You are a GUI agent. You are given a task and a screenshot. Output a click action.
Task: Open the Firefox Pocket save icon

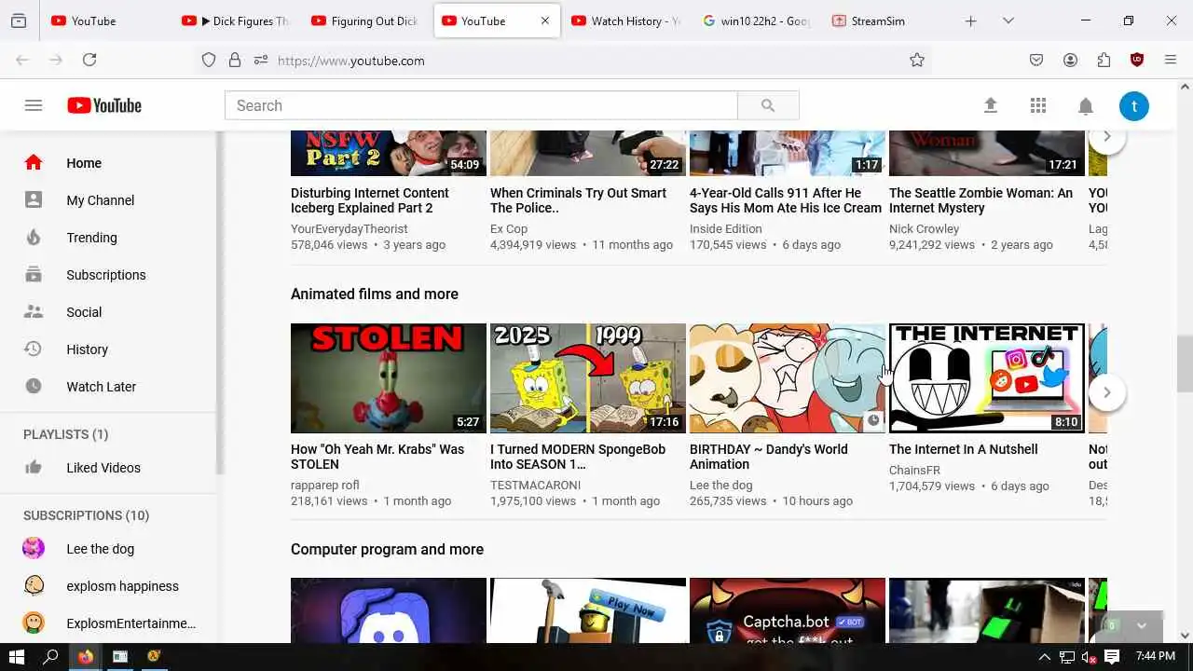tap(1036, 60)
